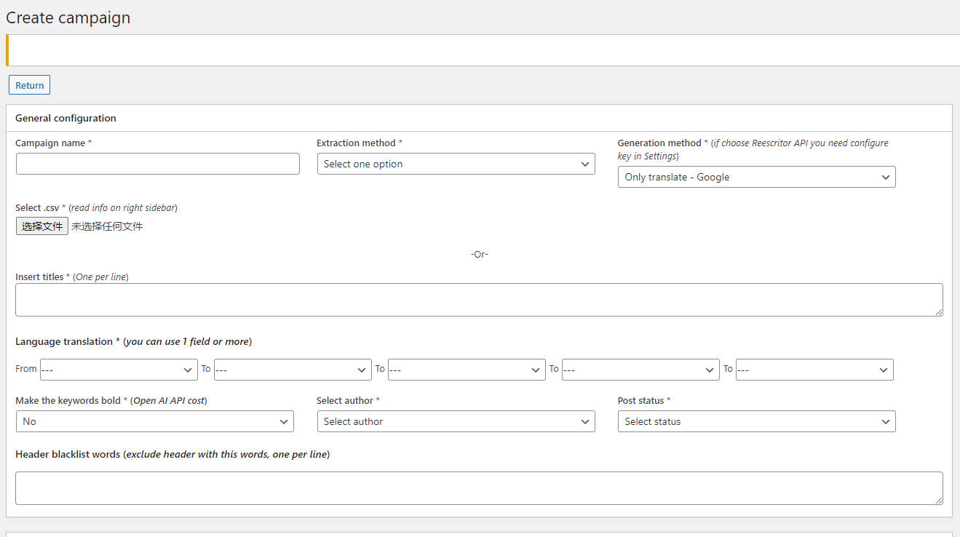
Task: Click the Return button
Action: (x=29, y=85)
